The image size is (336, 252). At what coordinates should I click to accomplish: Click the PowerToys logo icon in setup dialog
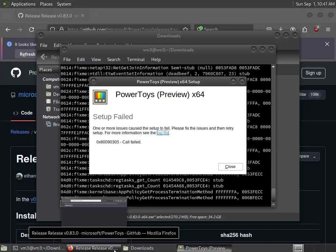click(x=100, y=97)
